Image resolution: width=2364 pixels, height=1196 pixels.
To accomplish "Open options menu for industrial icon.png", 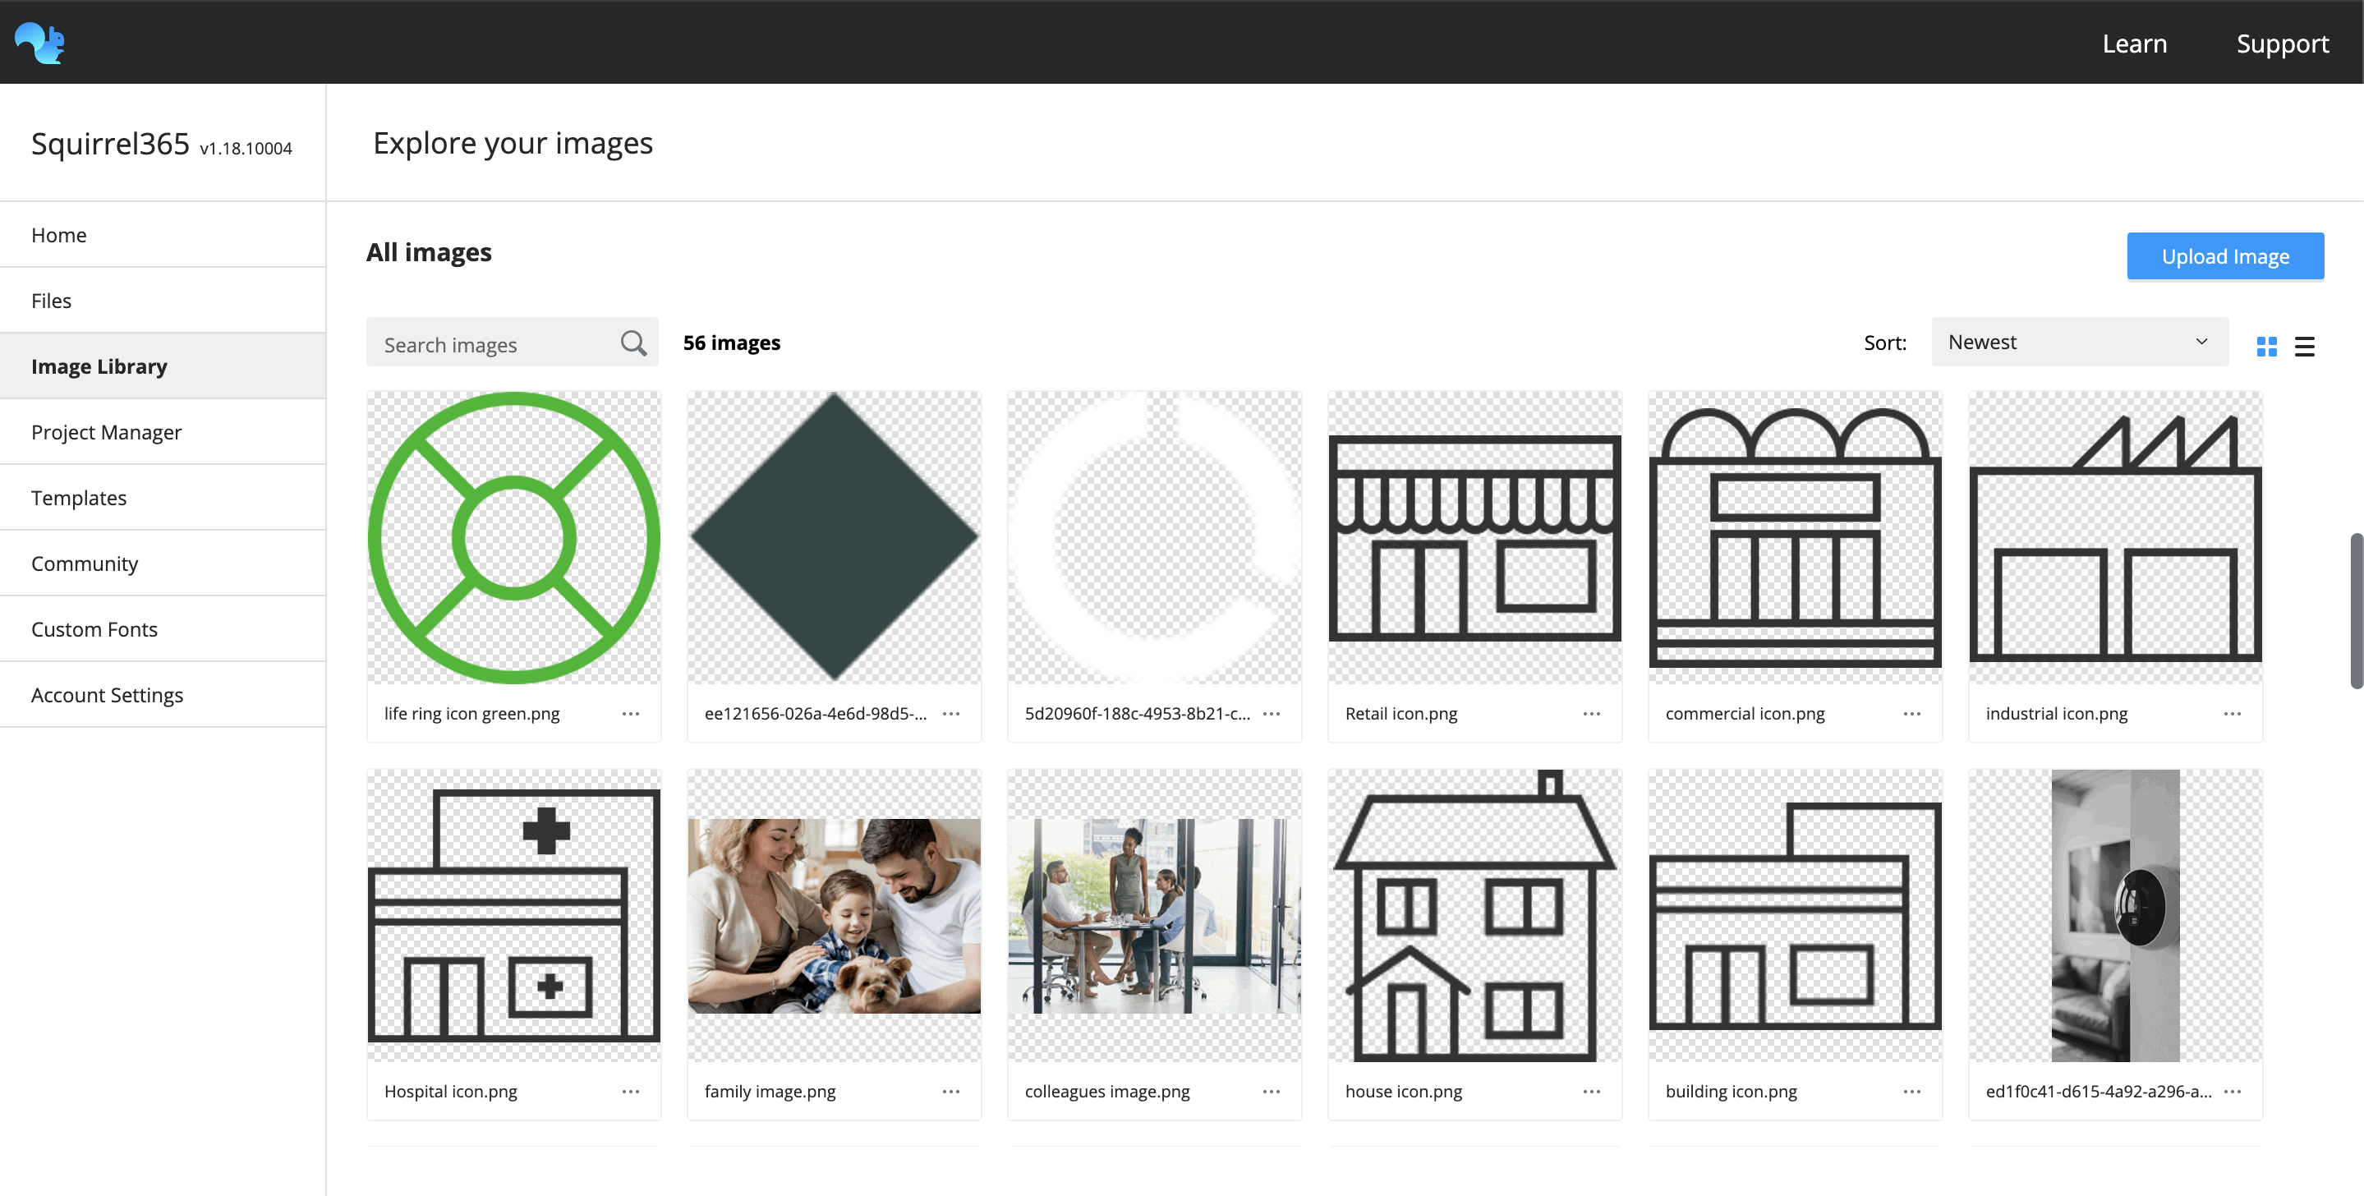I will 2233,713.
